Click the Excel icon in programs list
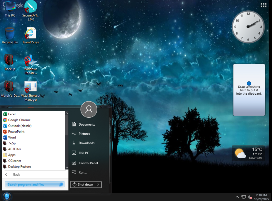The height and width of the screenshot is (201, 272). (x=5, y=114)
